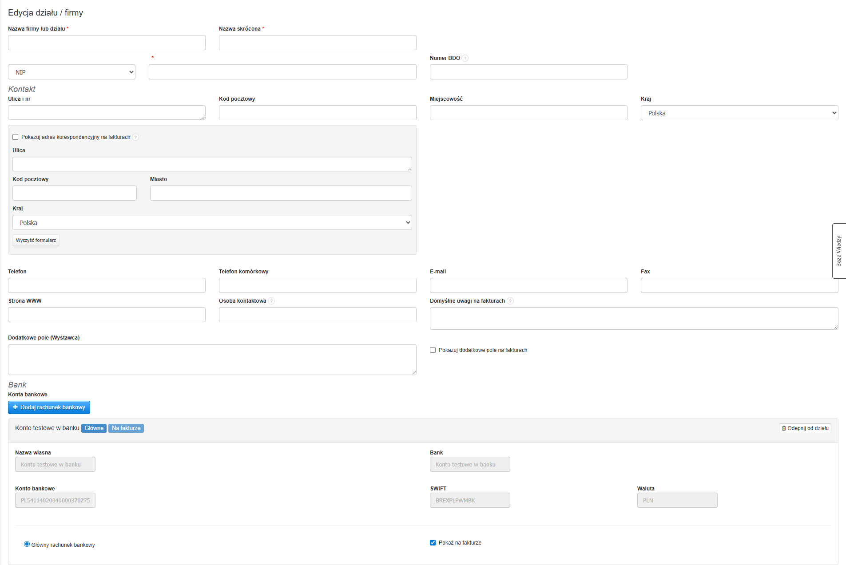Screen dimensions: 846x565
Task: Click the Główne account badge
Action: pyautogui.click(x=94, y=428)
